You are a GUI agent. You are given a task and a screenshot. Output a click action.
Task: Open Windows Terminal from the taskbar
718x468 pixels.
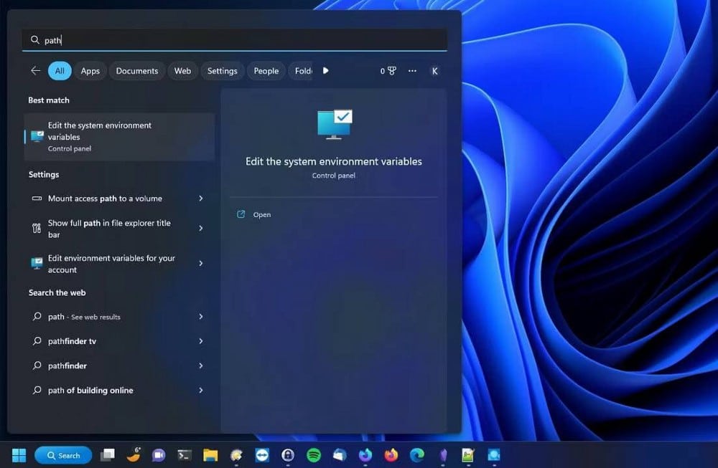coord(185,455)
